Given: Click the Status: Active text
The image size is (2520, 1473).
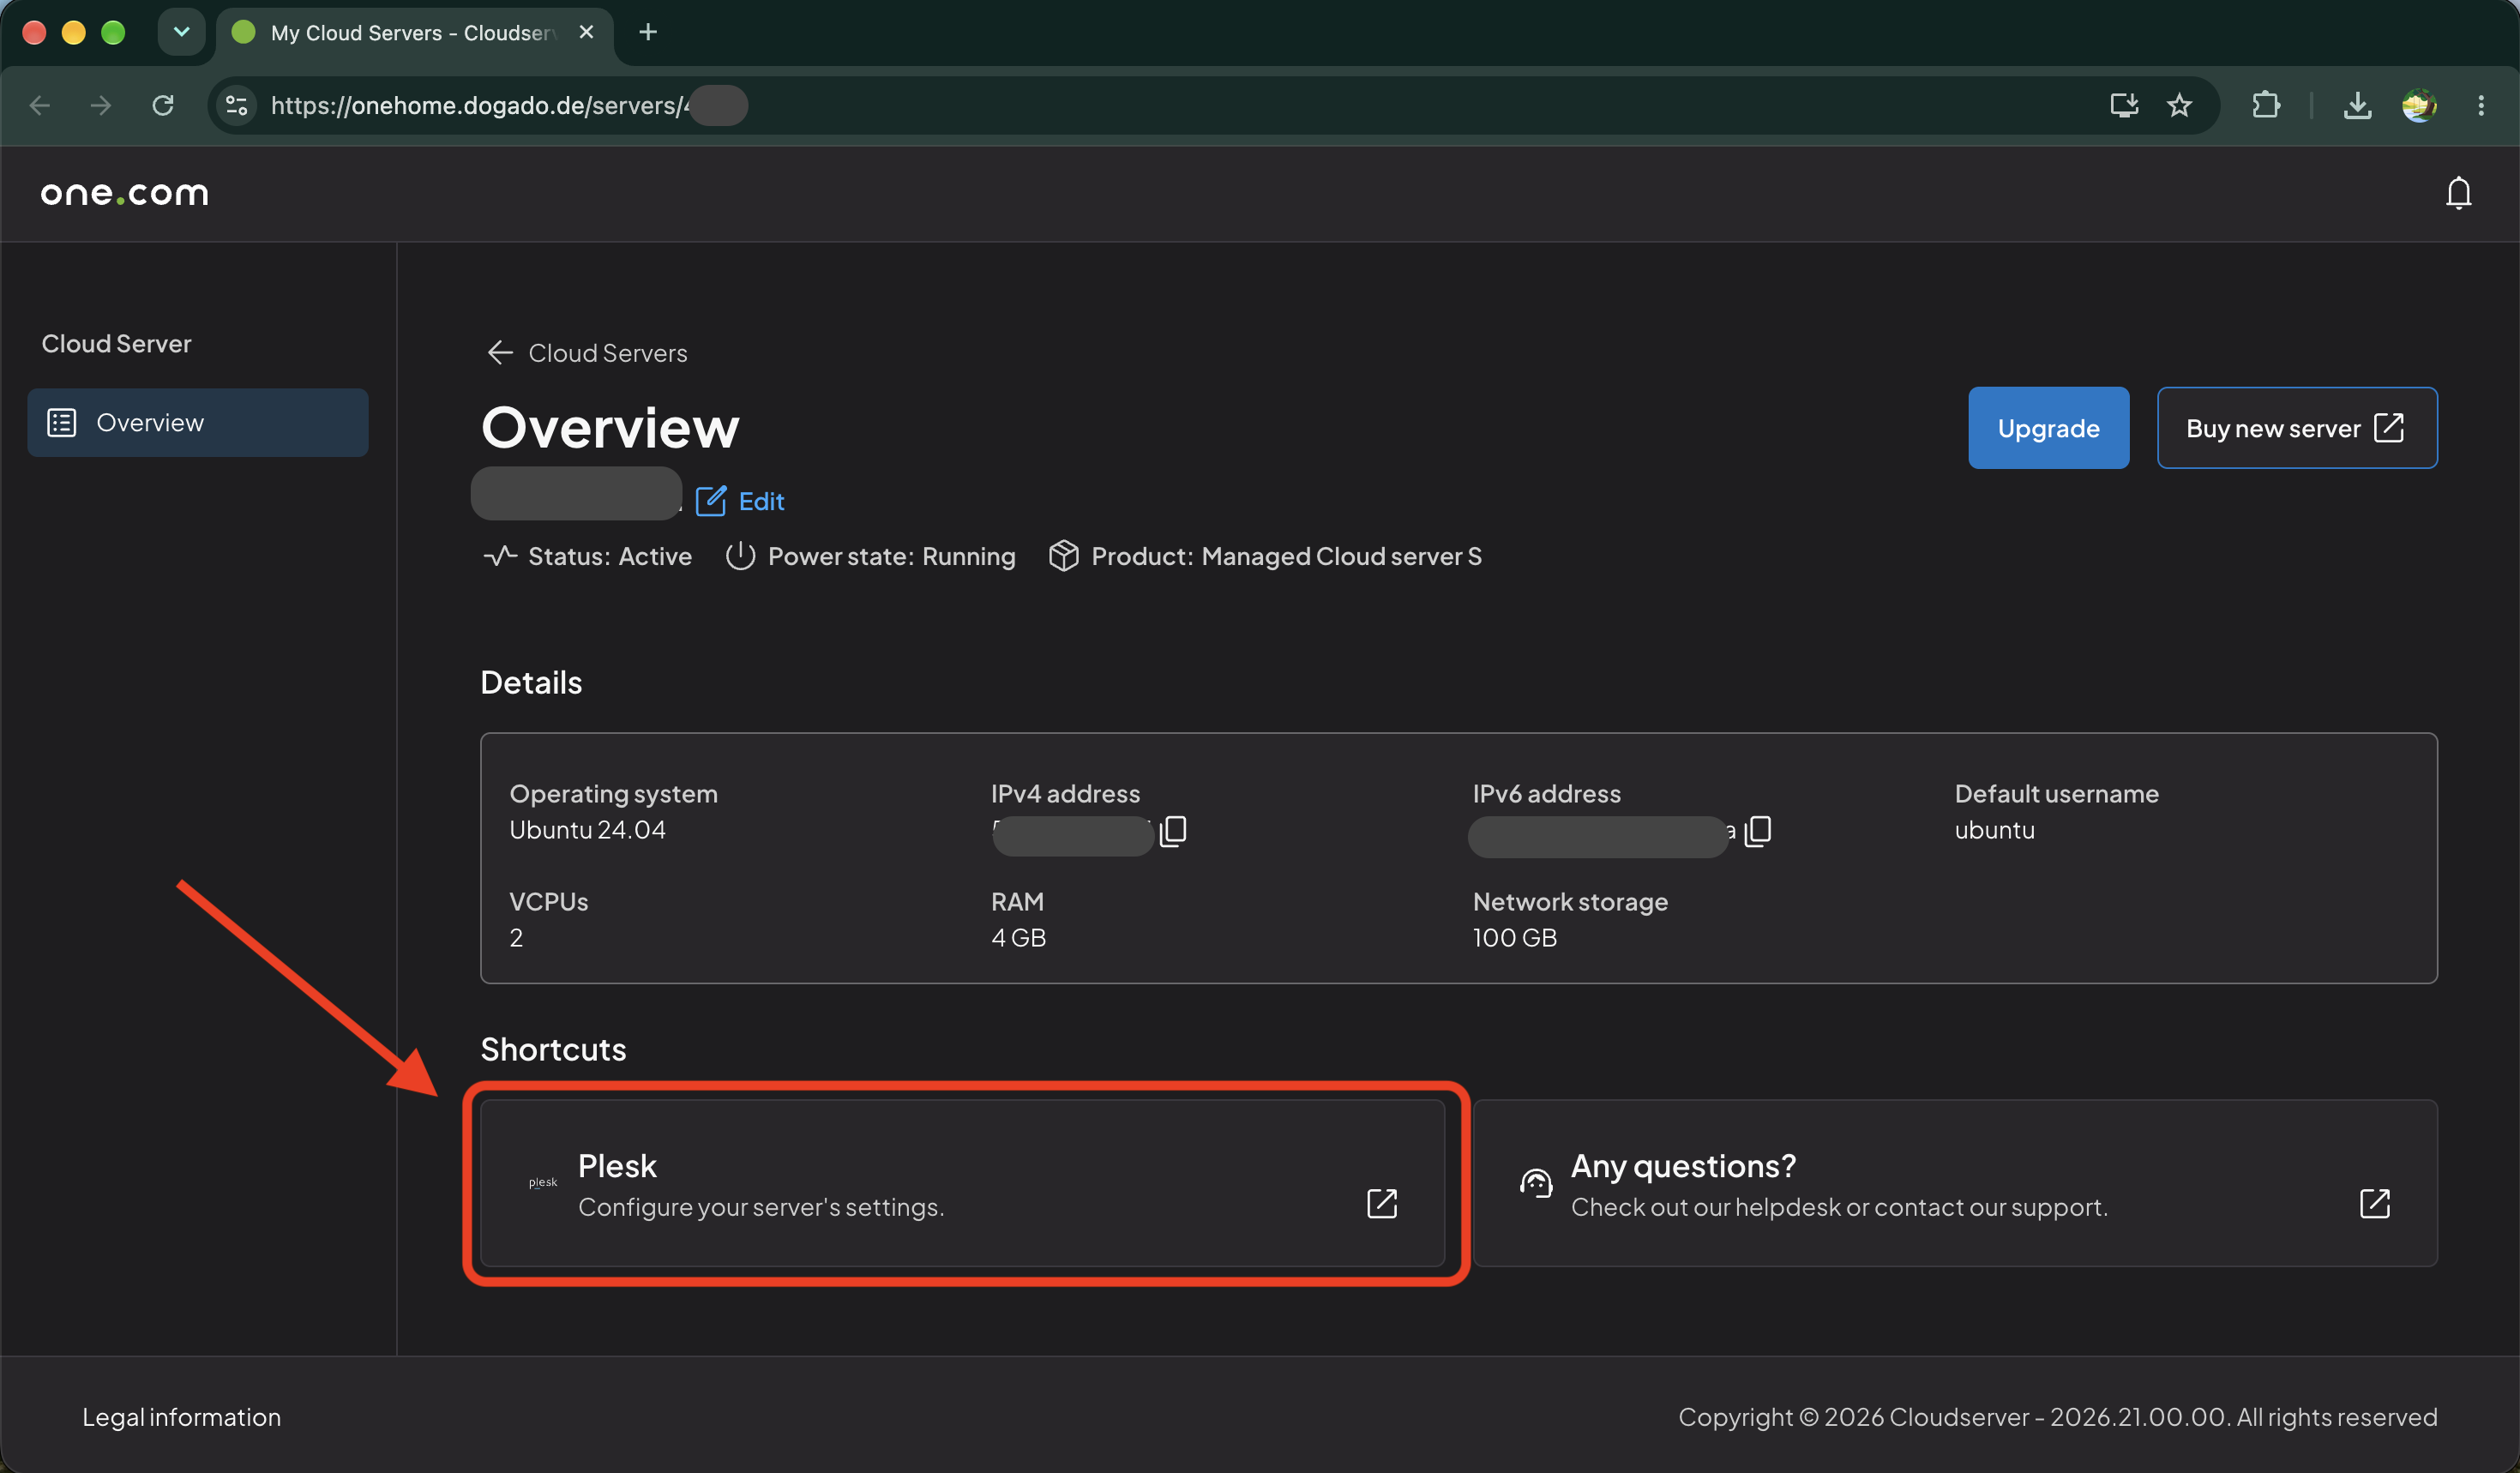Looking at the screenshot, I should pyautogui.click(x=609, y=556).
